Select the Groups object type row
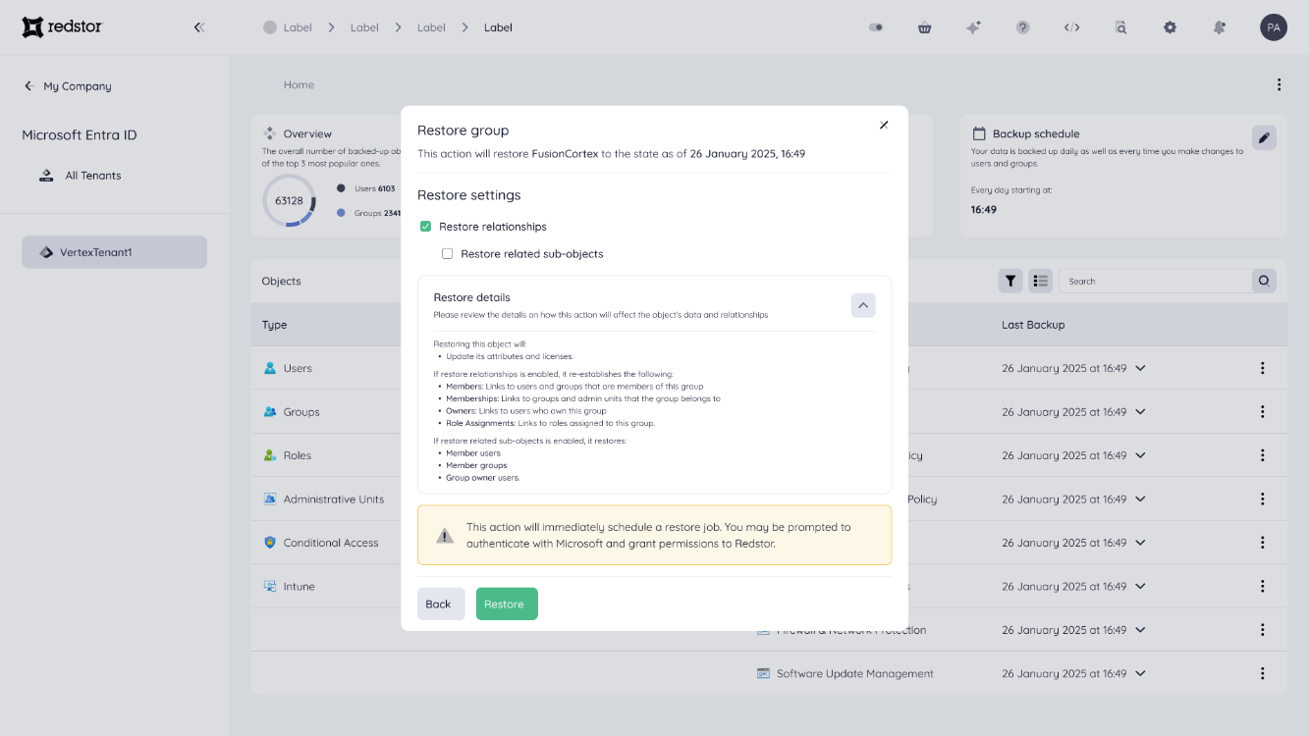The image size is (1309, 736). pyautogui.click(x=292, y=412)
